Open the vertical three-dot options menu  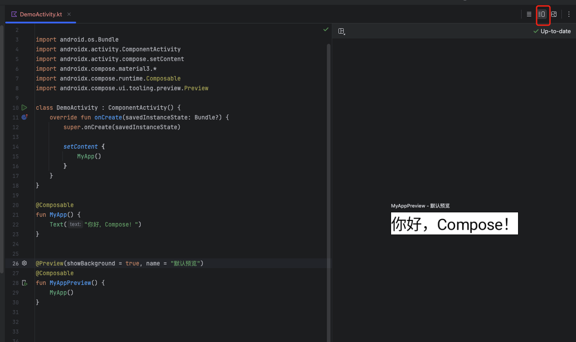click(569, 14)
